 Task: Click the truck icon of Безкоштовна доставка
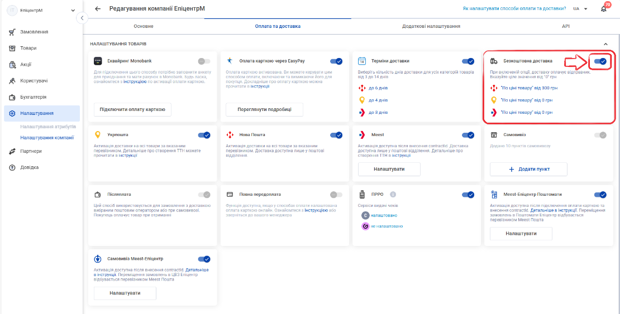point(493,61)
